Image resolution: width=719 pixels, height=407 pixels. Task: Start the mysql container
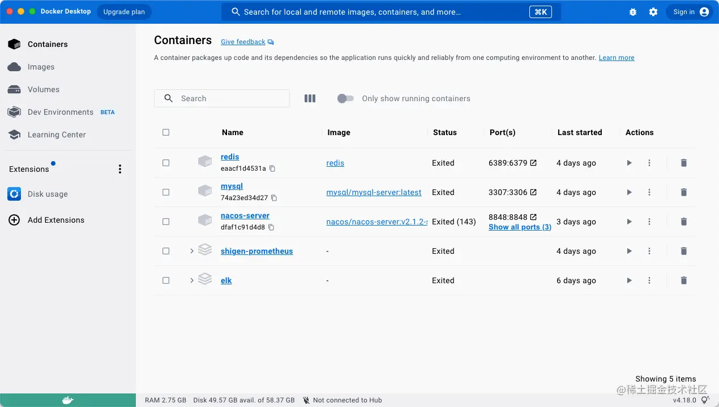tap(629, 192)
